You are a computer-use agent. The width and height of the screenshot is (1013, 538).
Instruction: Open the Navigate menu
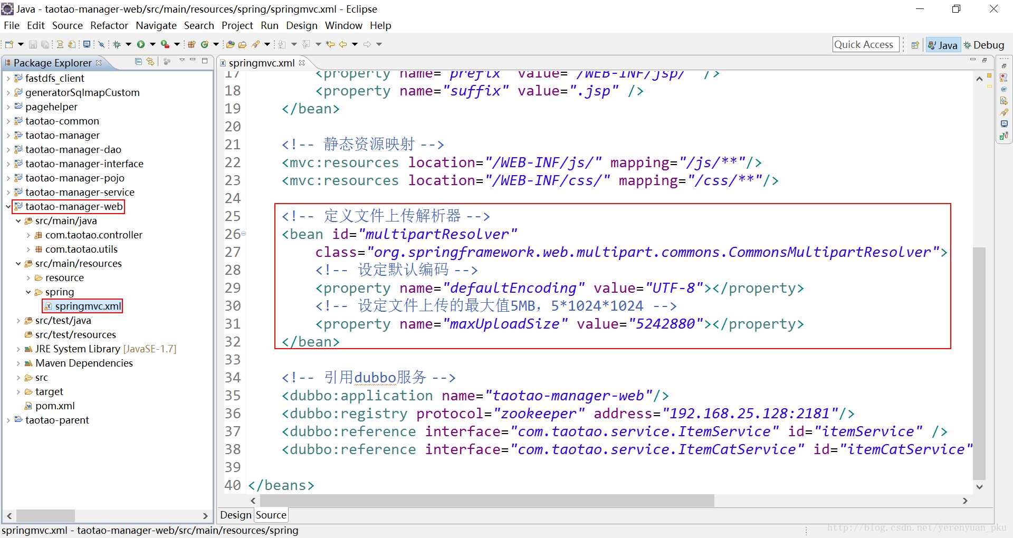(156, 25)
